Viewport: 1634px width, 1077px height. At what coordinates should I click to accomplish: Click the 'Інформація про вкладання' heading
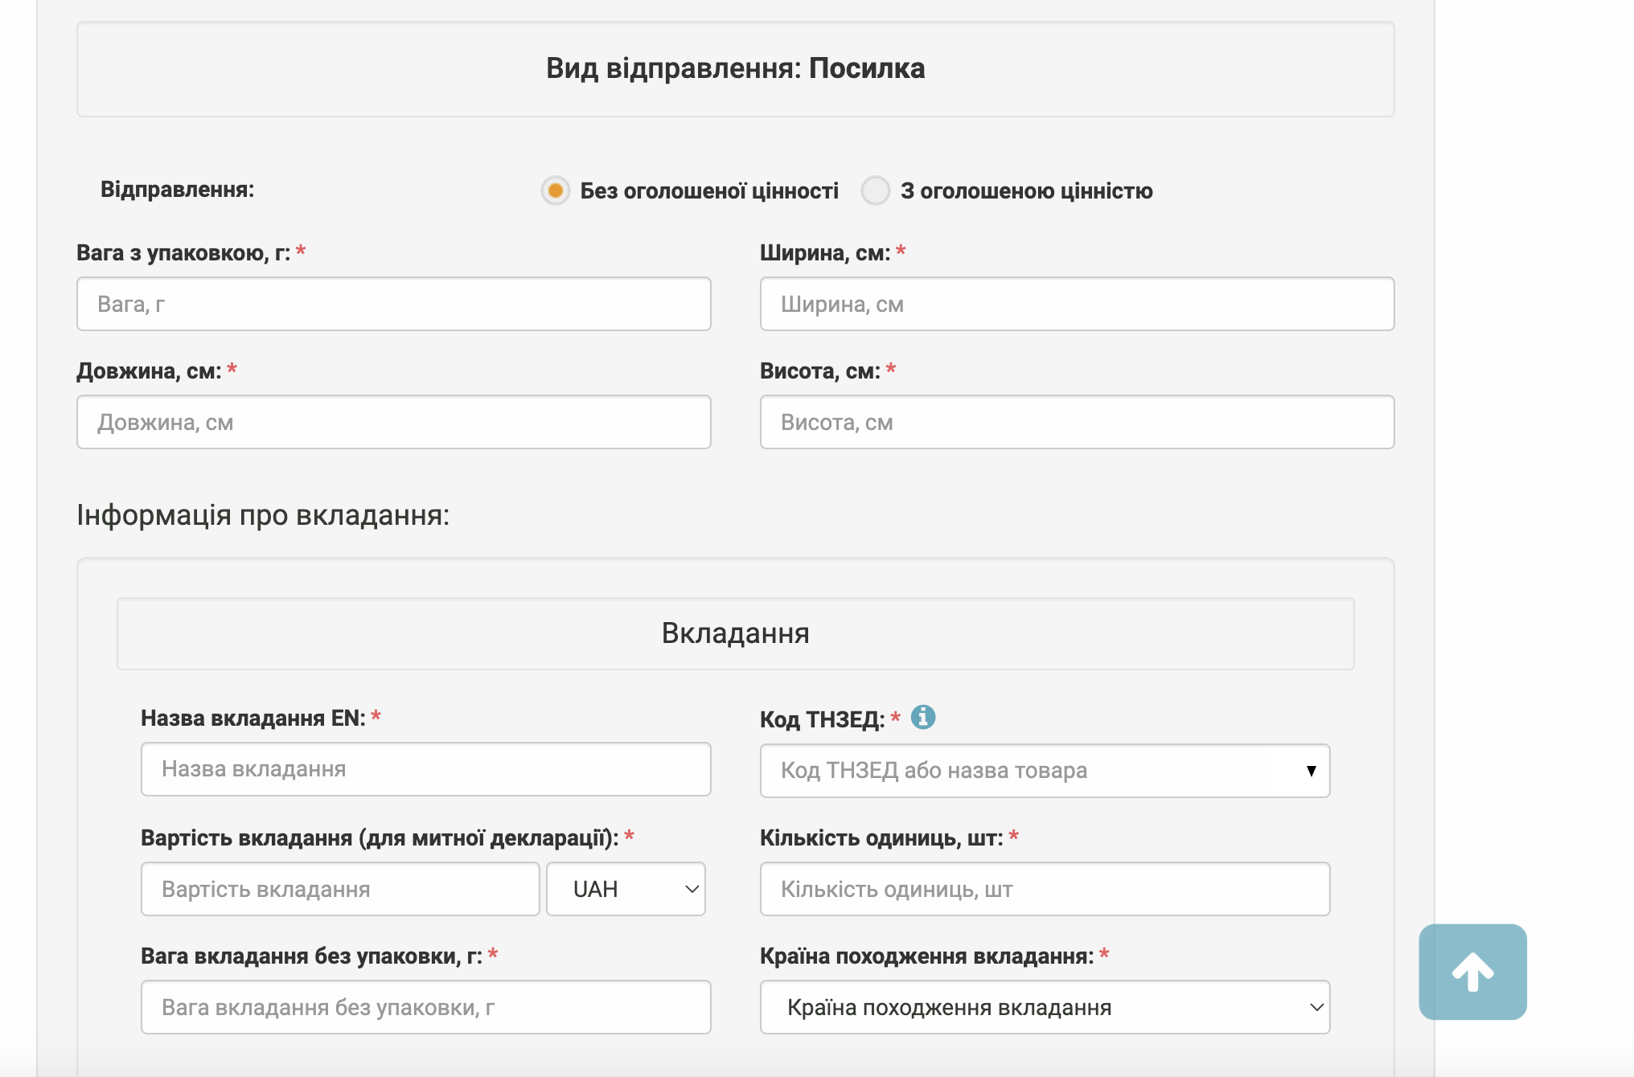click(263, 515)
